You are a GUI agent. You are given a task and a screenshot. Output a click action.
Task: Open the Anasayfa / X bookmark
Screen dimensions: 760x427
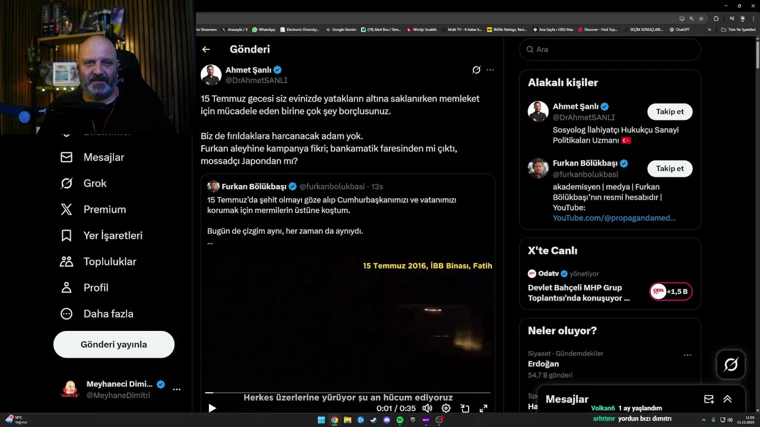click(235, 29)
